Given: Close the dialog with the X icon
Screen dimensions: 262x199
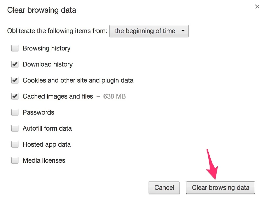Looking at the screenshot, I should tap(257, 7).
